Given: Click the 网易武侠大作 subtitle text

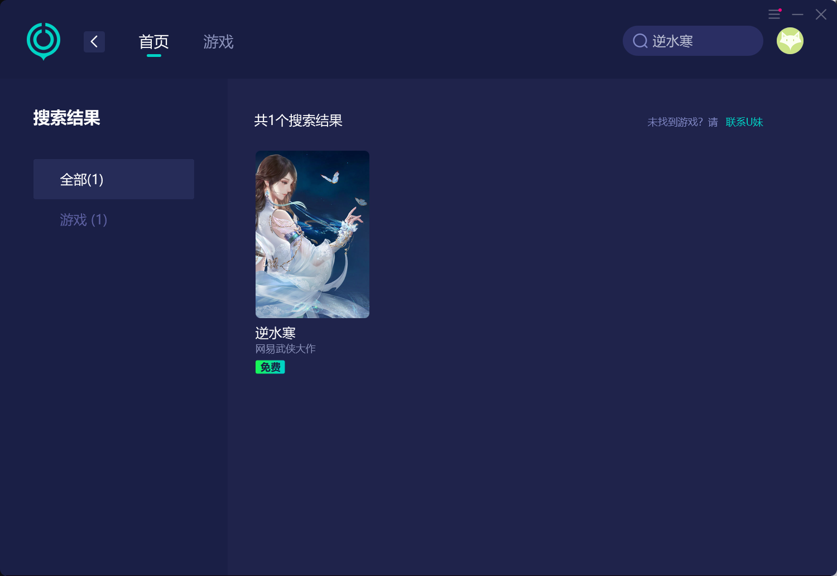Looking at the screenshot, I should point(286,349).
